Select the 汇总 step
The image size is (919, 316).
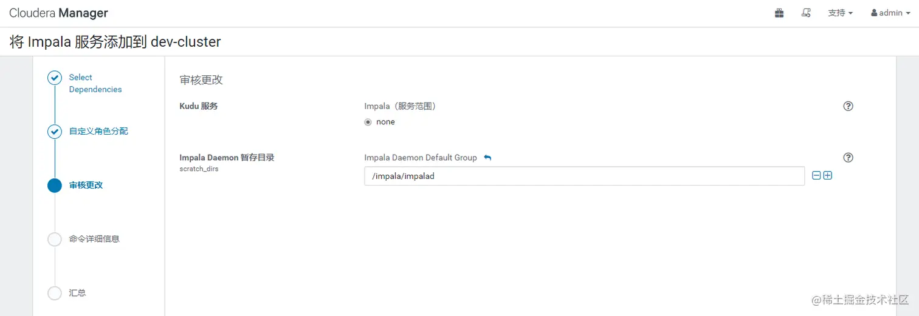(x=77, y=293)
